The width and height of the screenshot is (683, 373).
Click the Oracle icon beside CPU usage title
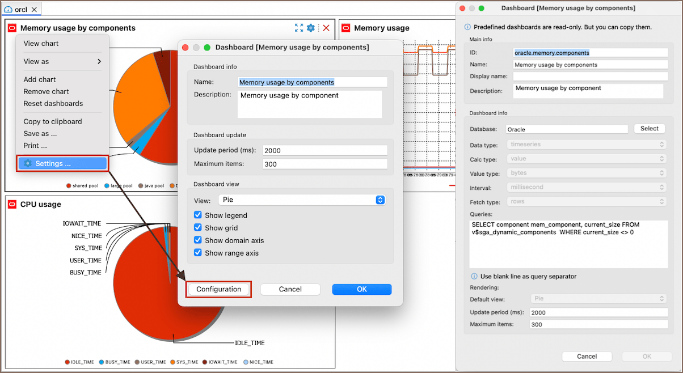(12, 204)
